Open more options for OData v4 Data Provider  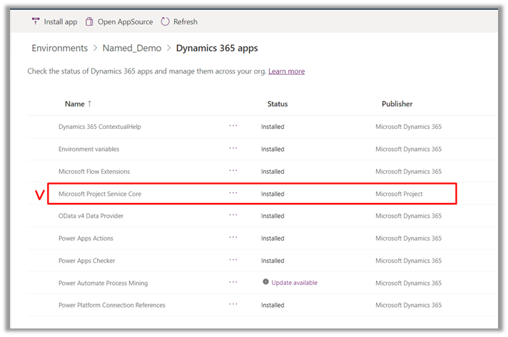pos(233,215)
